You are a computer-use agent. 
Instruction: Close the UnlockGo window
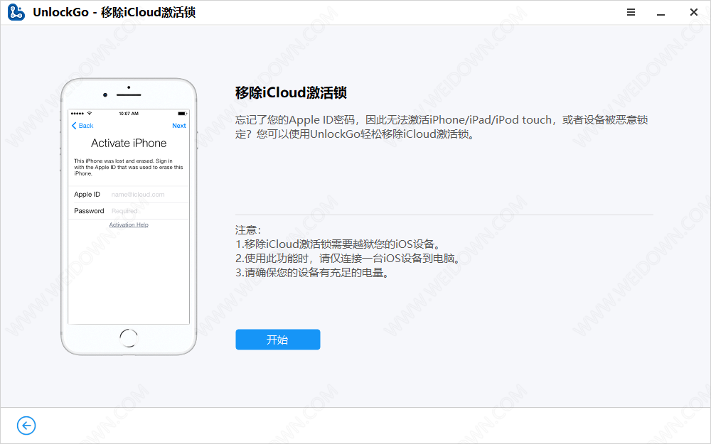point(694,12)
